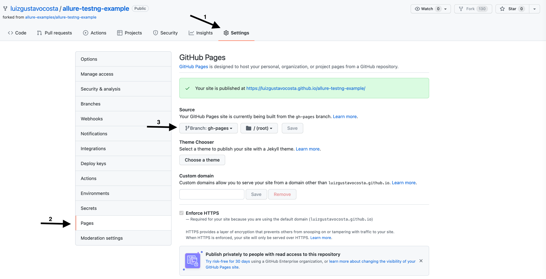The image size is (546, 279).
Task: Click the Insights graph icon
Action: [x=191, y=33]
